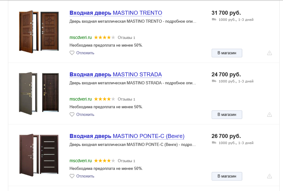The image size is (283, 191).
Task: Click heart icon for MASTINO STRADA
Action: (x=72, y=114)
